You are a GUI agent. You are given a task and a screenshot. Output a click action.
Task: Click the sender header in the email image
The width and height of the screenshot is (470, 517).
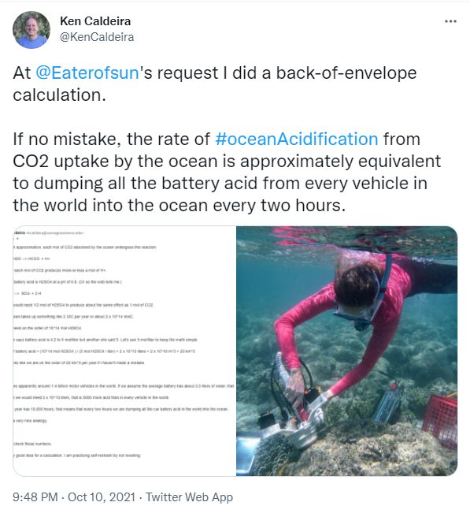click(x=49, y=232)
